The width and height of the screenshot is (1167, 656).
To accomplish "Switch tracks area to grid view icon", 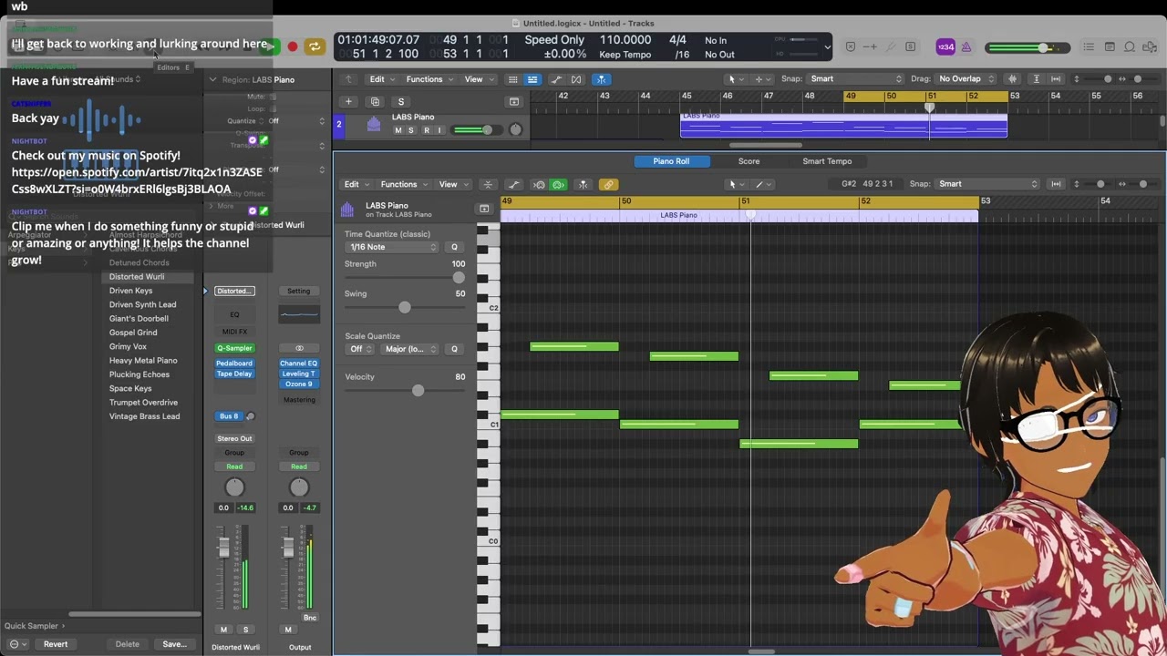I will coord(512,79).
